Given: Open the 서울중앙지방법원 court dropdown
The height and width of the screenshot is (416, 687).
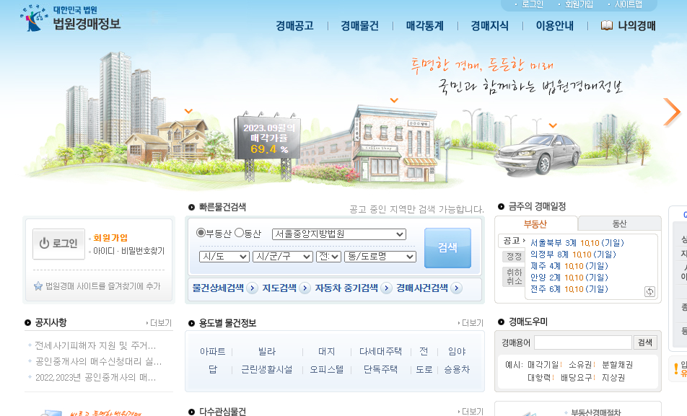Looking at the screenshot, I should (x=339, y=234).
